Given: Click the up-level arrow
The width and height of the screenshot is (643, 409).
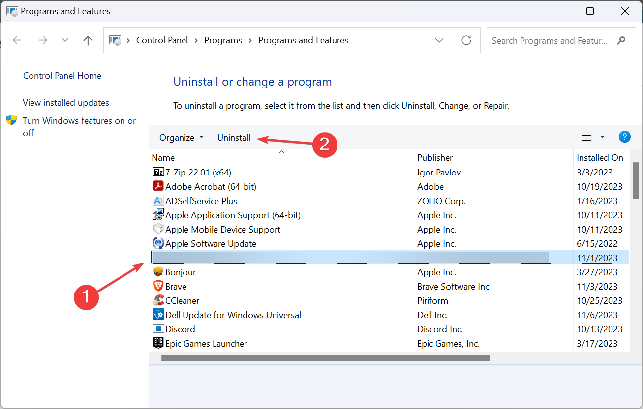Looking at the screenshot, I should (x=88, y=40).
